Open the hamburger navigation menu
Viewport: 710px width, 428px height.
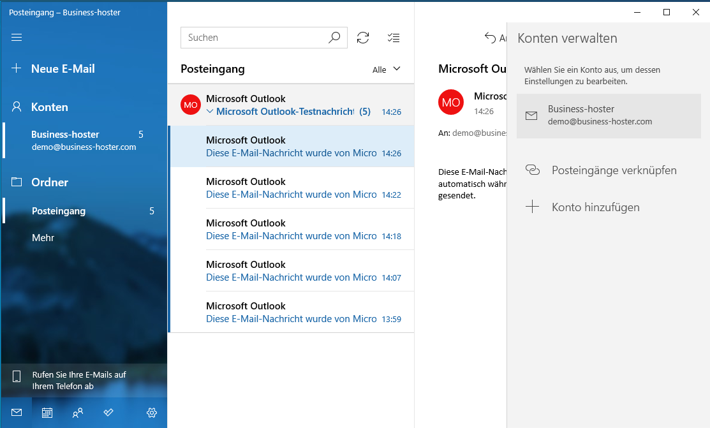pyautogui.click(x=17, y=37)
